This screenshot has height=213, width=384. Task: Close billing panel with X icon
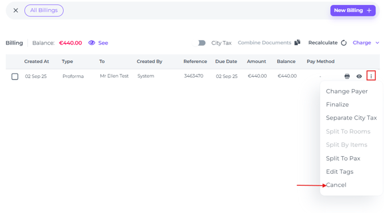pos(16,10)
